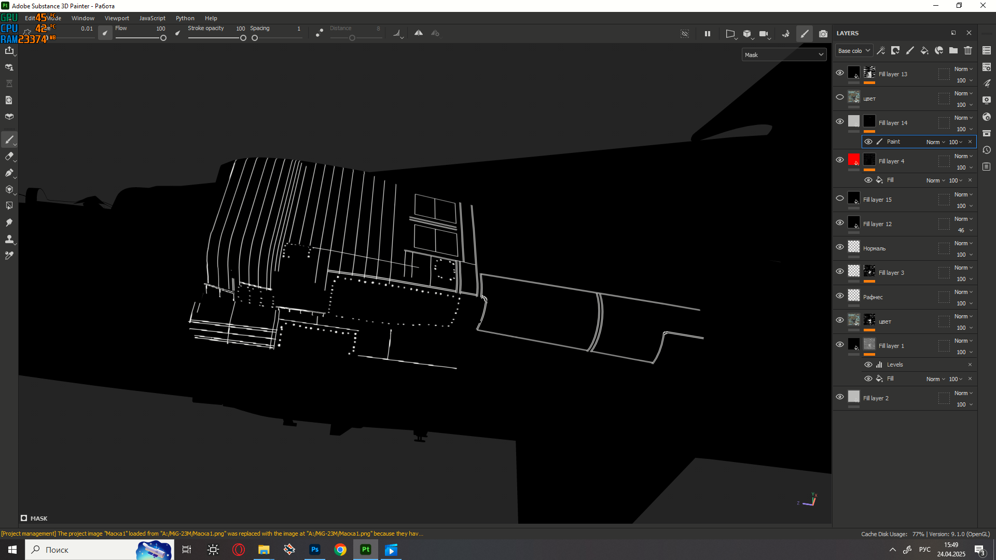Open blend mode dropdown of Fill layer 3

pyautogui.click(x=964, y=268)
